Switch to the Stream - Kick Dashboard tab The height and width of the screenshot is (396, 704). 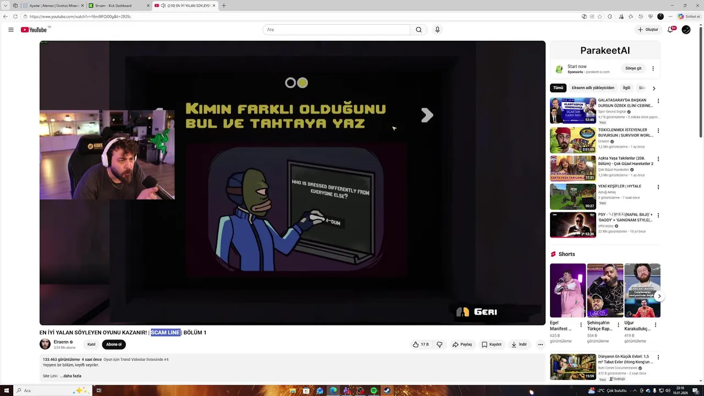point(118,5)
